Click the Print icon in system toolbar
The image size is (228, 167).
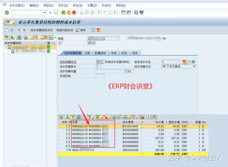[x=82, y=13]
